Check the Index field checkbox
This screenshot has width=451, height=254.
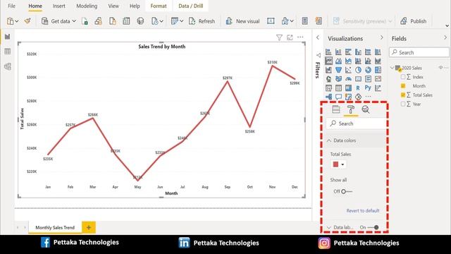point(403,77)
